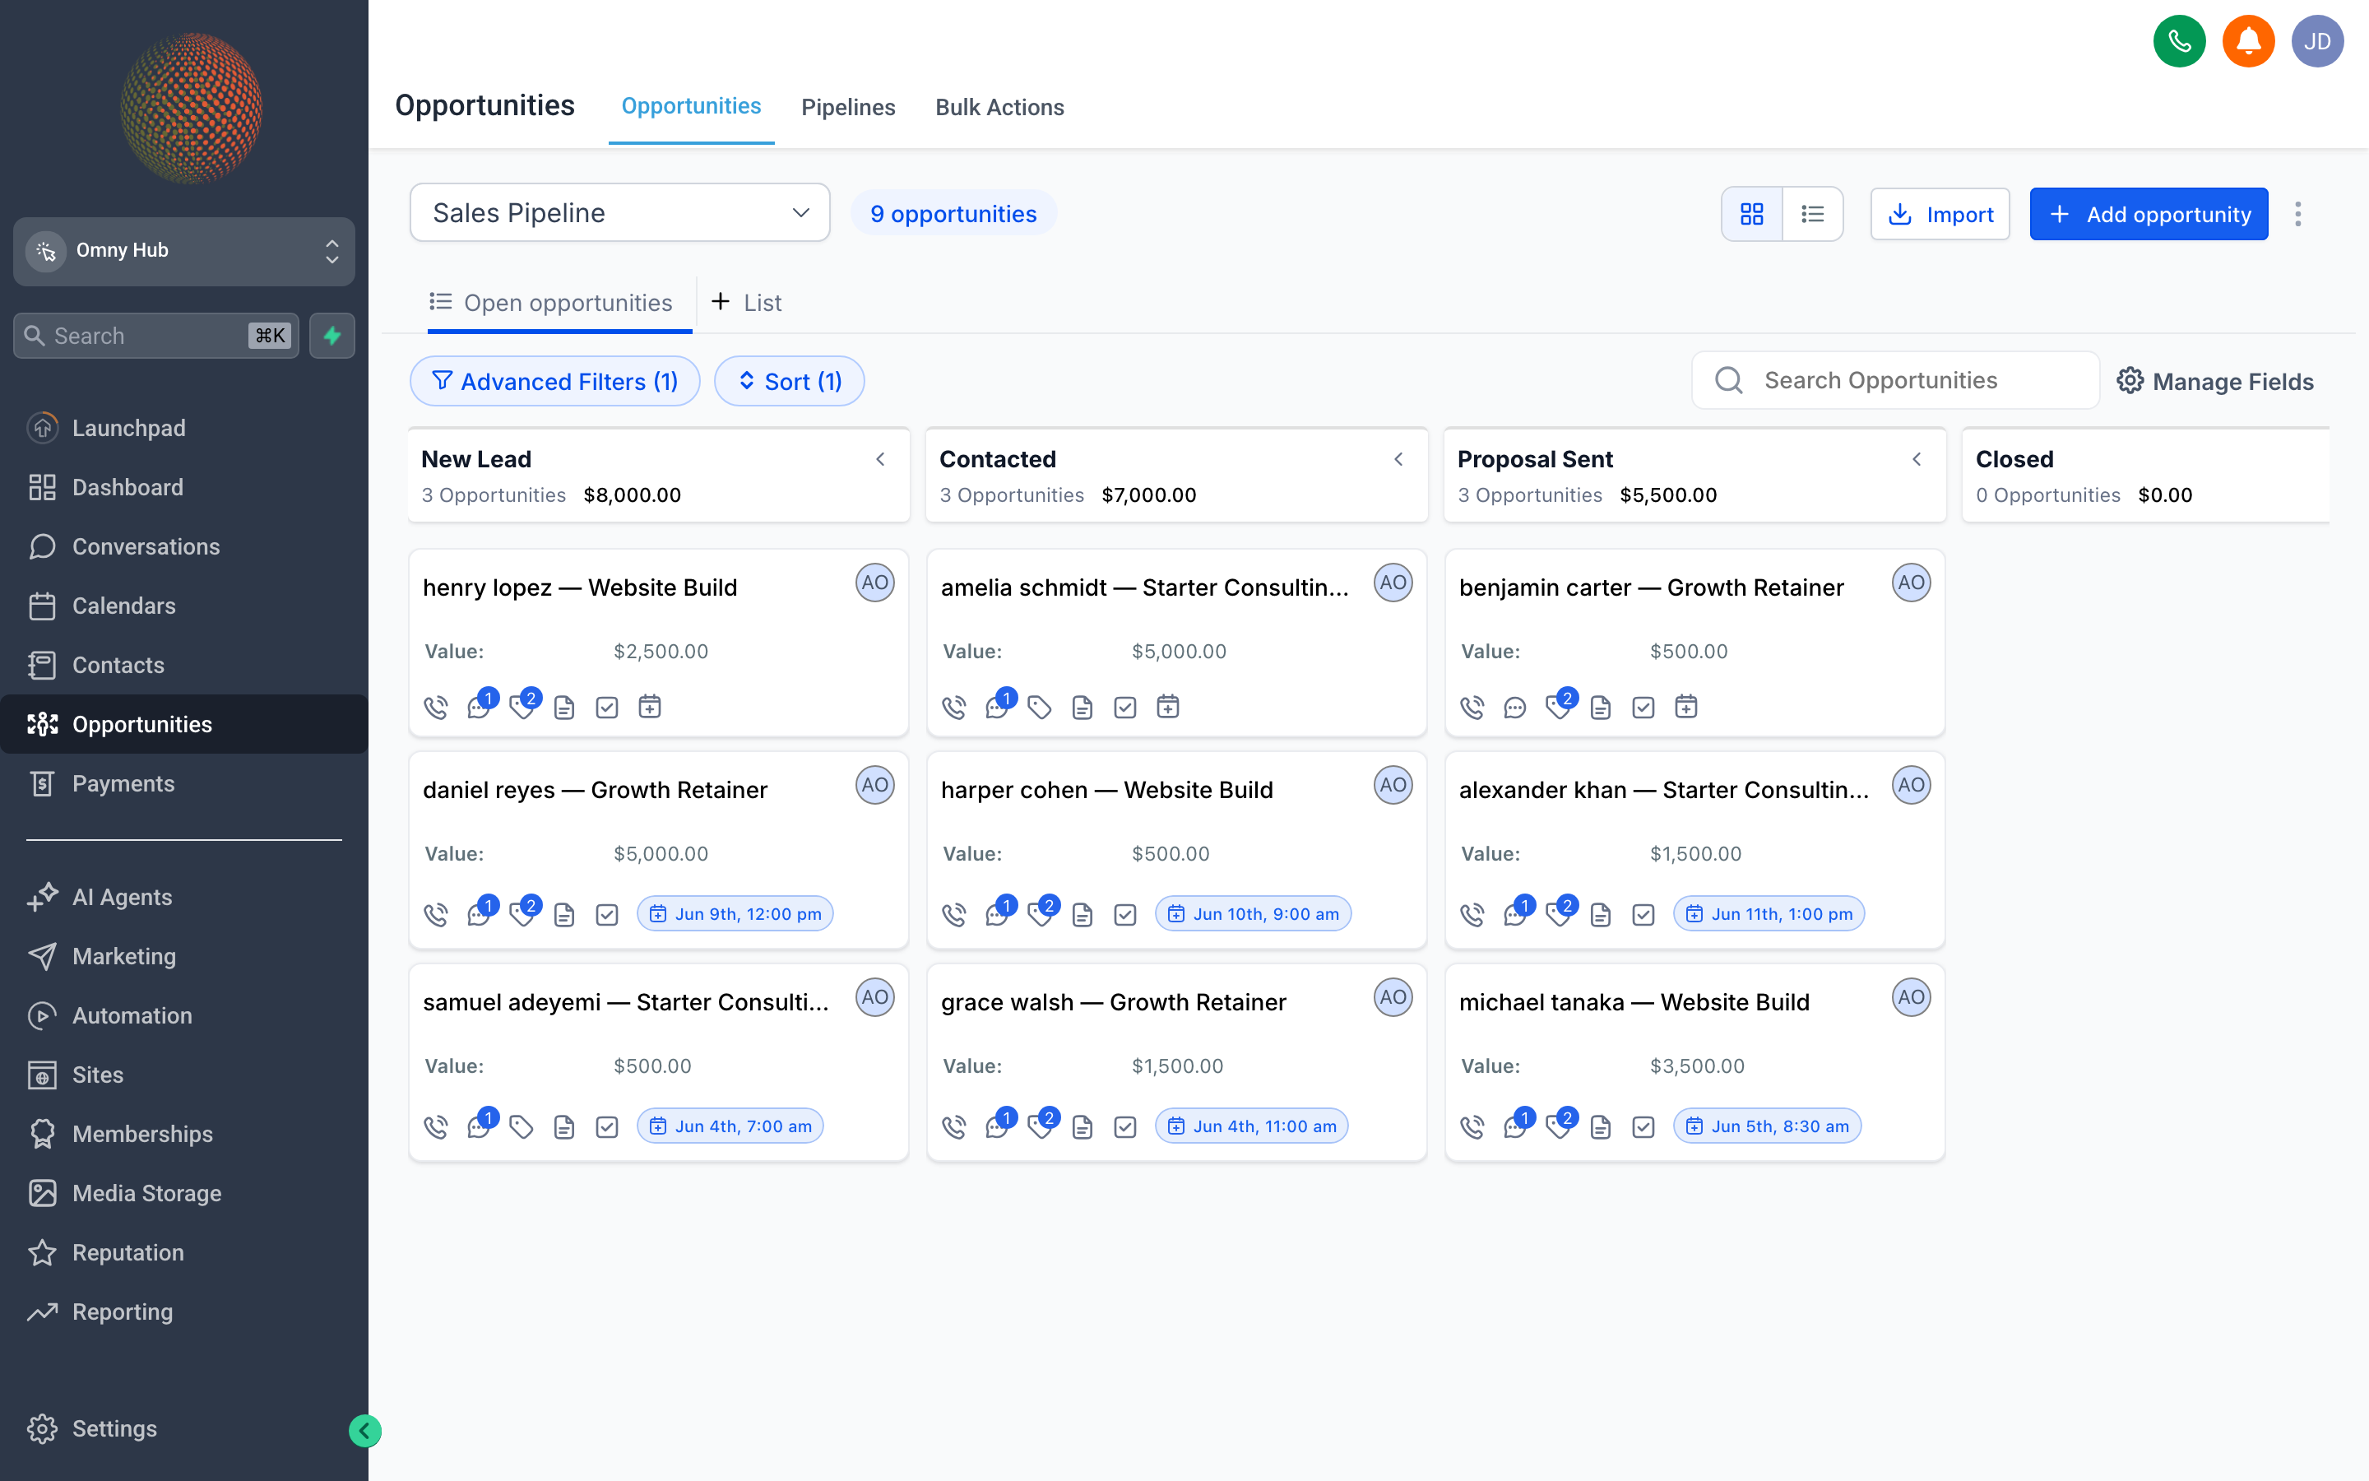Open tasks checkbox on henry lopez card
This screenshot has width=2369, height=1481.
coord(607,708)
